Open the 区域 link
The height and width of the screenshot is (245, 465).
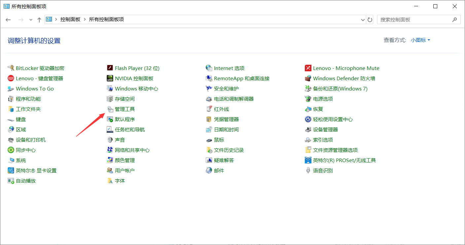(x=21, y=129)
